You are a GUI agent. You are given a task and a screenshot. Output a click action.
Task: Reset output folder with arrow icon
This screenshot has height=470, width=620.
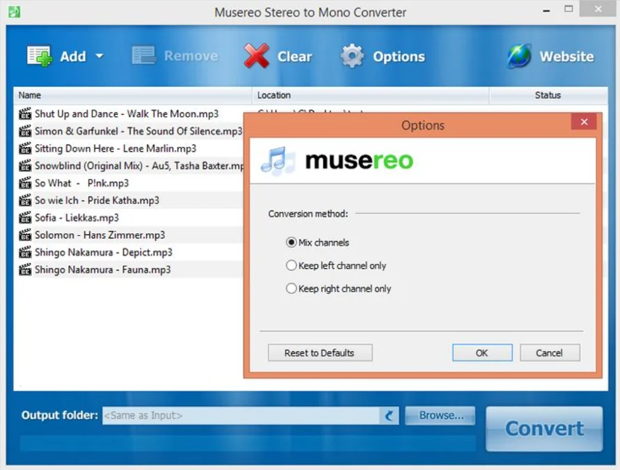coord(389,416)
